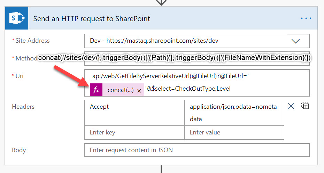This screenshot has height=173, width=324.
Task: Click the SharePoint connector icon
Action: point(17,18)
